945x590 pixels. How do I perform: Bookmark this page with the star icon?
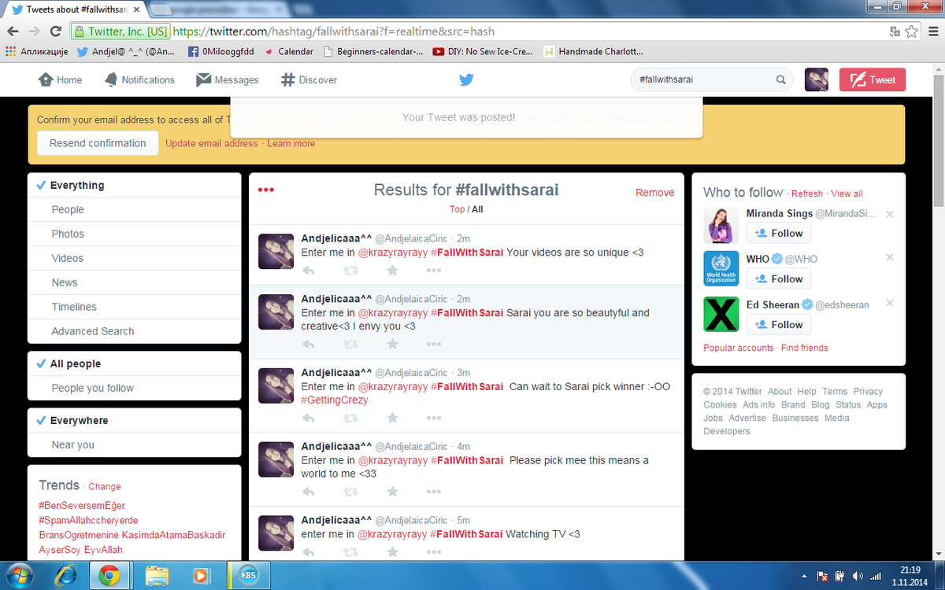point(912,31)
